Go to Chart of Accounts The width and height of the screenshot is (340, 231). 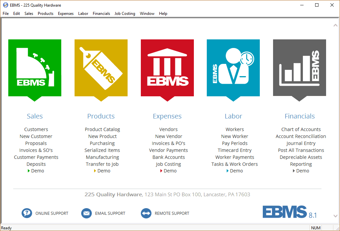coord(301,129)
